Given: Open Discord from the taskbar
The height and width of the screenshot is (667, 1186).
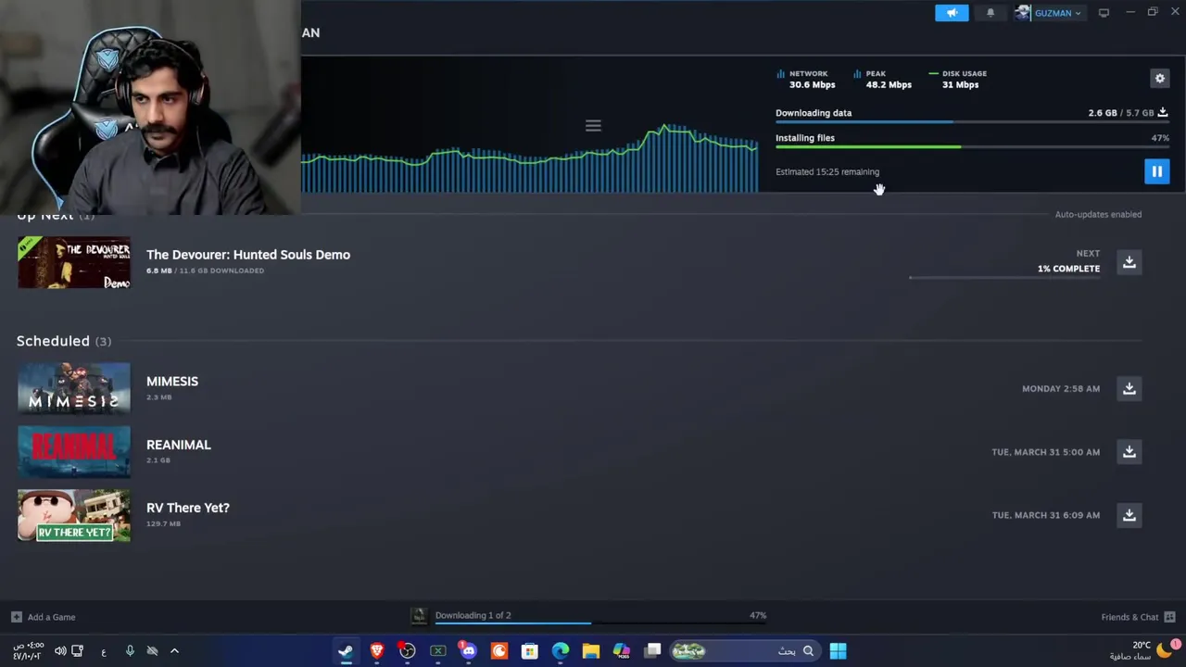Looking at the screenshot, I should (468, 650).
